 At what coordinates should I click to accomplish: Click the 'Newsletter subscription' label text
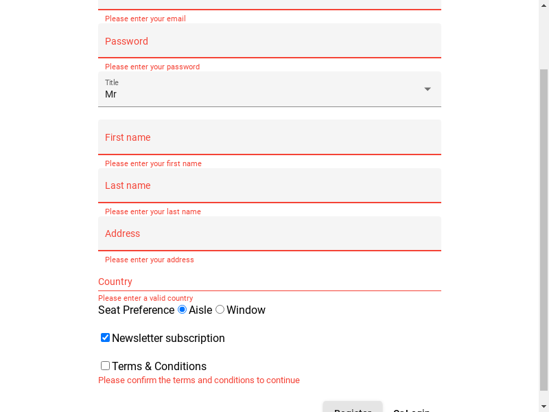[x=168, y=339]
